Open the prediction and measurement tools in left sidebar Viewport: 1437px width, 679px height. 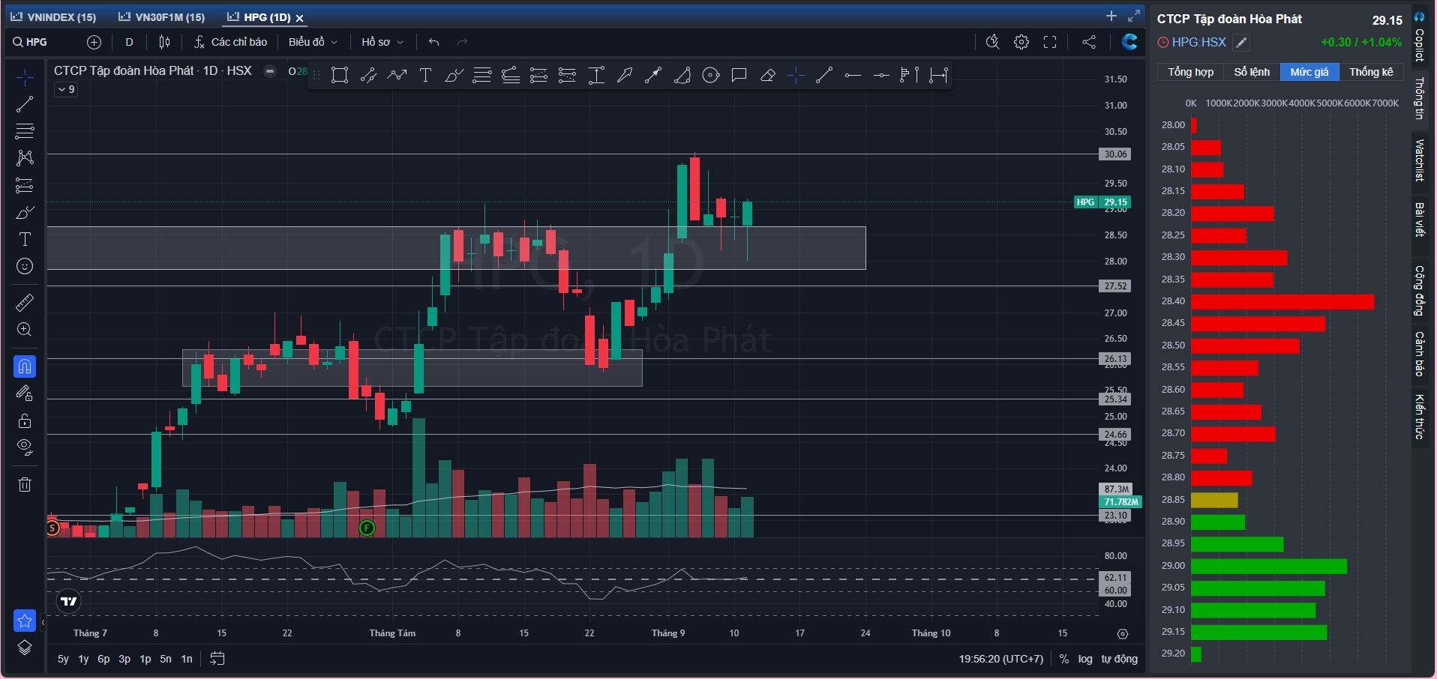click(25, 185)
